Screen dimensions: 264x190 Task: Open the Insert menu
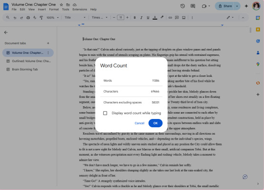point(42,9)
